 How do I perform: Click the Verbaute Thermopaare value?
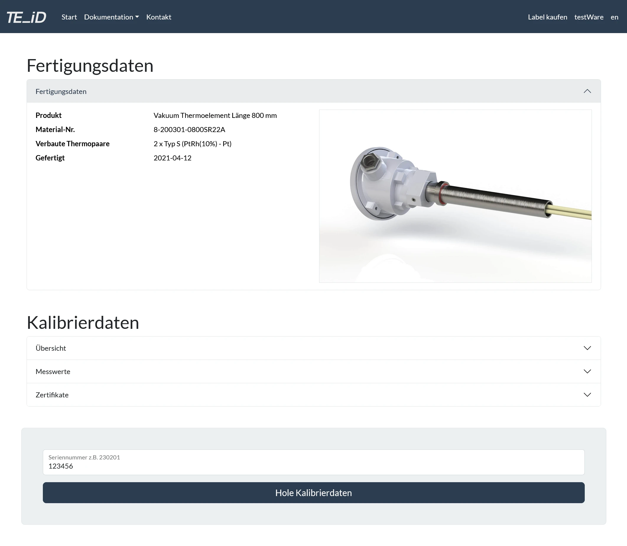coord(192,144)
